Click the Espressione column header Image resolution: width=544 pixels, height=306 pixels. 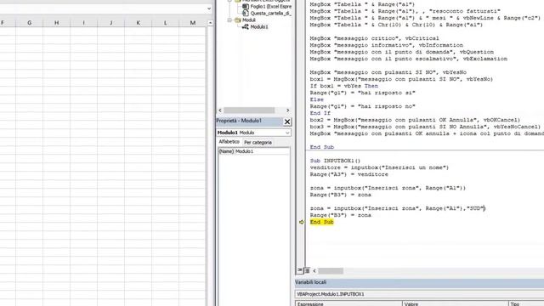click(348, 303)
